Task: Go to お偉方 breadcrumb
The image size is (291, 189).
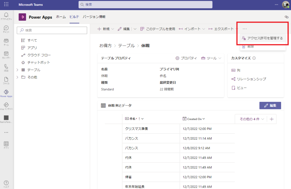Action: pyautogui.click(x=105, y=46)
